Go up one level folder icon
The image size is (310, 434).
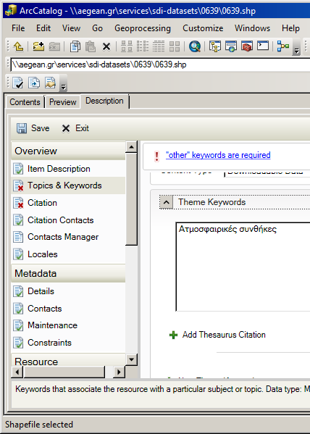(18, 46)
